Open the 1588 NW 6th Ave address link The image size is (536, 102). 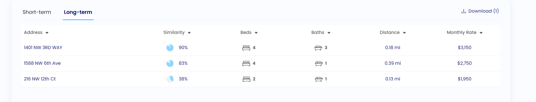[x=42, y=63]
